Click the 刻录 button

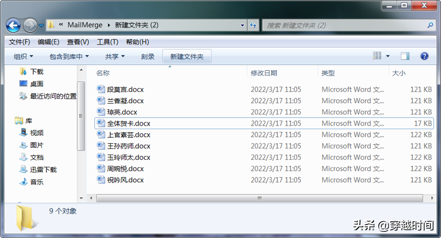coord(148,56)
